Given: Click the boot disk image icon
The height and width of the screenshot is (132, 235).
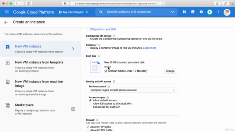Looking at the screenshot, I should point(95,67).
